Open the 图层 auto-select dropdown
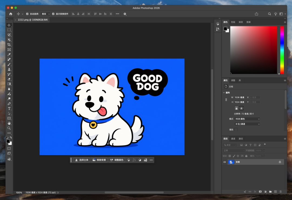Screen dimensions: 292x200 pos(45,14)
